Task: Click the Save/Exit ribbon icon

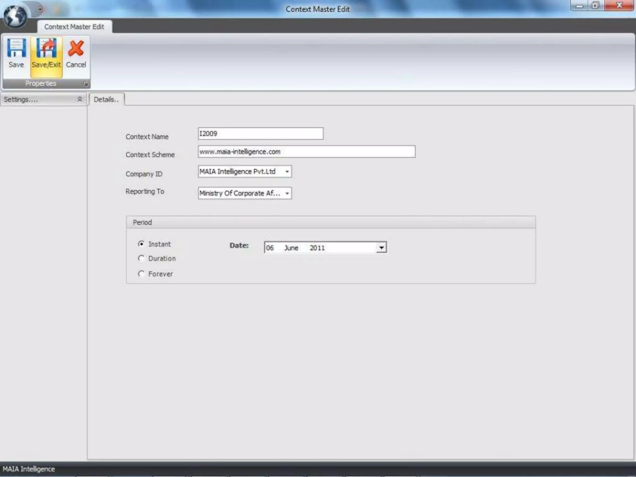Action: coord(46,48)
